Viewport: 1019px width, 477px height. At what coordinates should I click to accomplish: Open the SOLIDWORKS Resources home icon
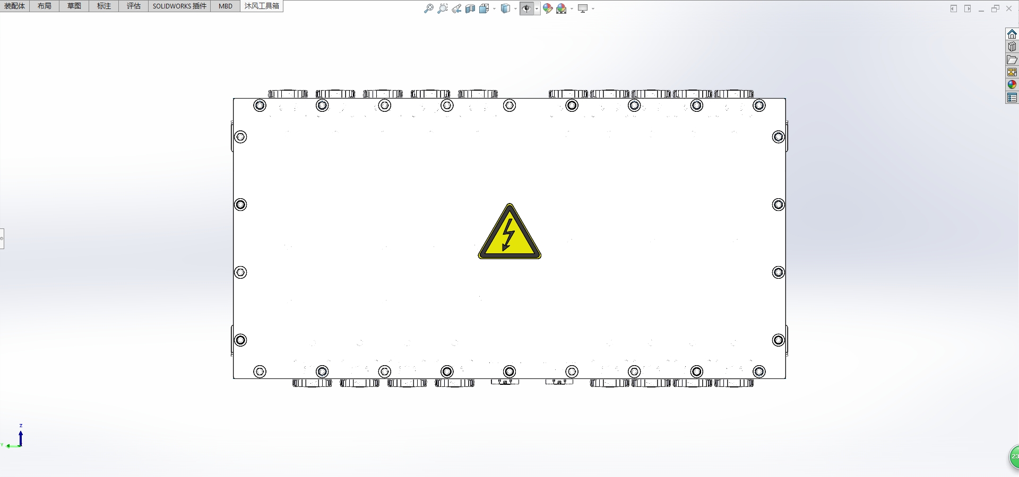point(1012,34)
